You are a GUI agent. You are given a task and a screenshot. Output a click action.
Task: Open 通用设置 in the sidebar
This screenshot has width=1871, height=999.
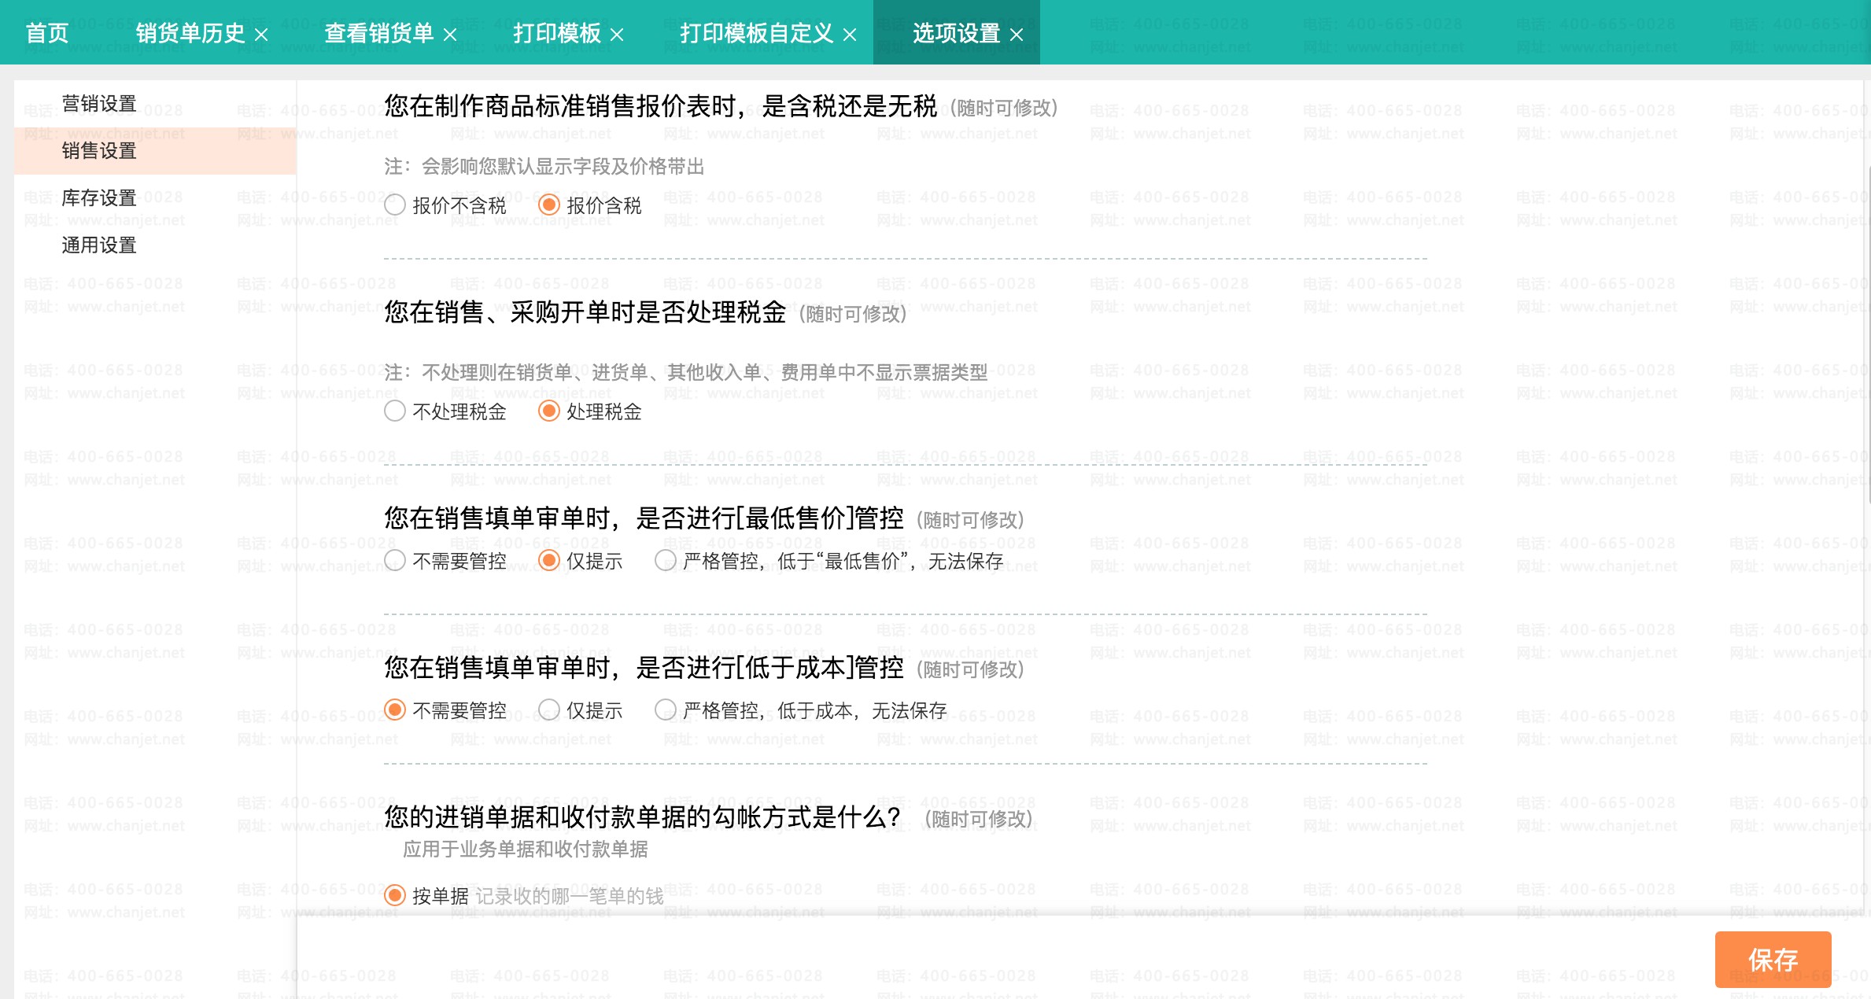coord(155,245)
